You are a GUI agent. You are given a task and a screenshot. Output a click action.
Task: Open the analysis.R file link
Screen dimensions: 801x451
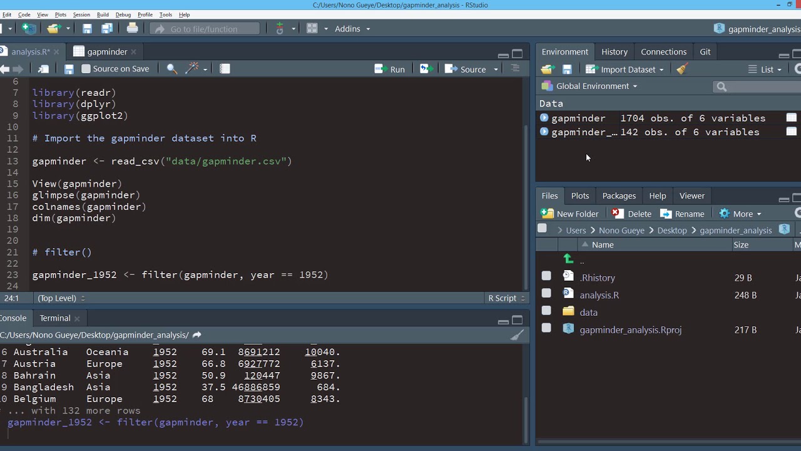click(x=599, y=295)
